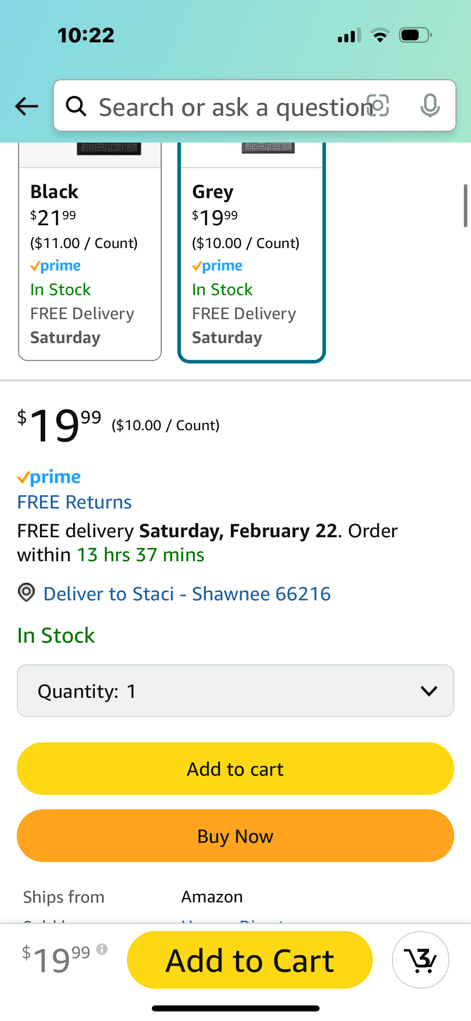Open camera lens search icon

coord(378,106)
